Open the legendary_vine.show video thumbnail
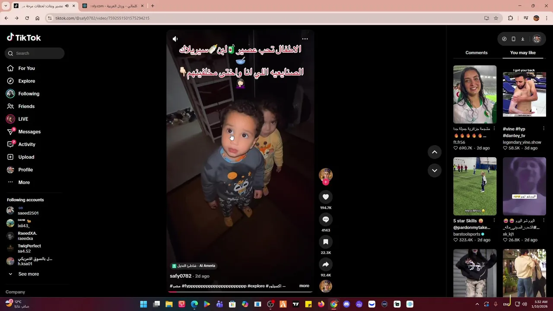This screenshot has height=311, width=553. (524, 95)
